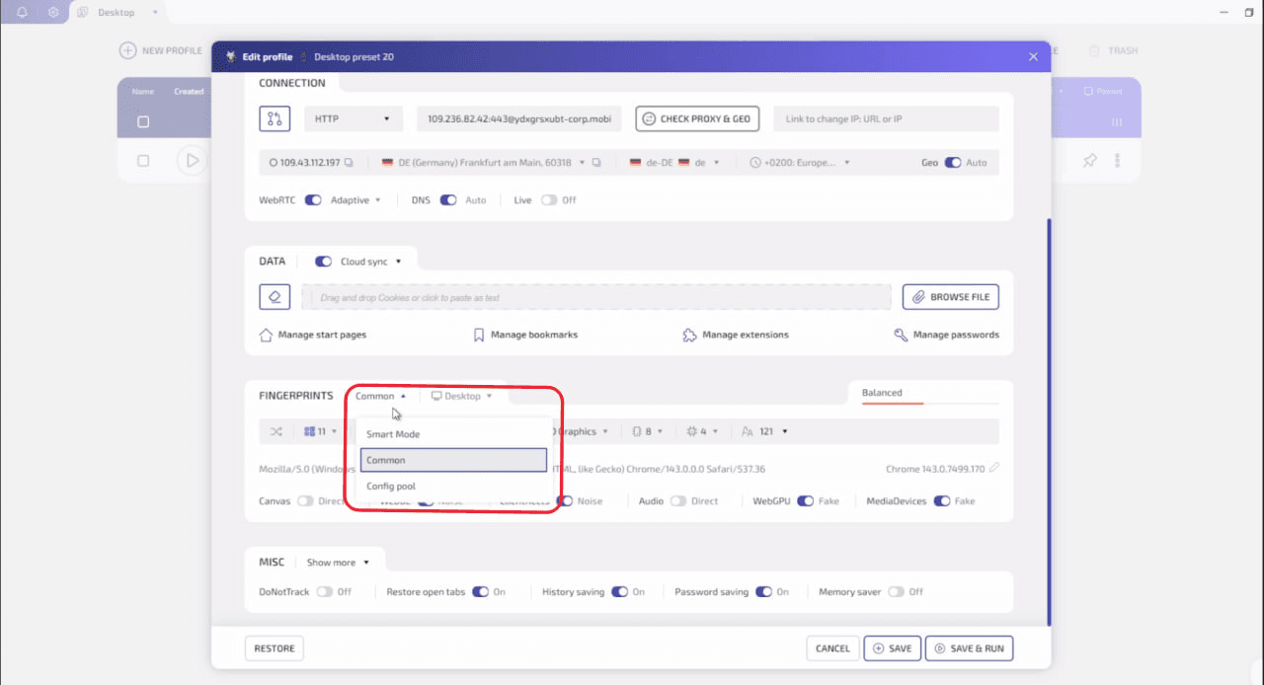The image size is (1264, 685).
Task: Click the drag and drop cookies area
Action: click(x=596, y=297)
